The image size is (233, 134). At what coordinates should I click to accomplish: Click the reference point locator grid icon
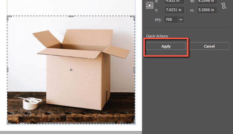click(150, 5)
